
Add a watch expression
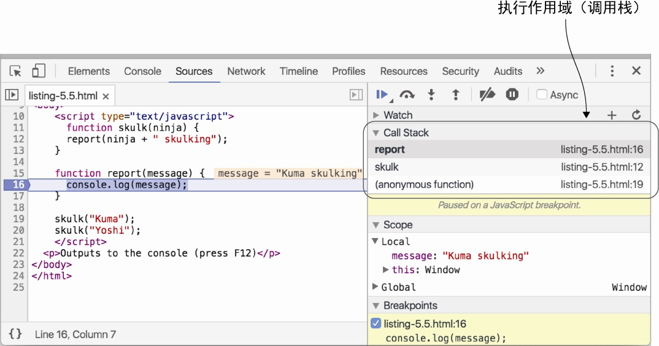pyautogui.click(x=612, y=115)
